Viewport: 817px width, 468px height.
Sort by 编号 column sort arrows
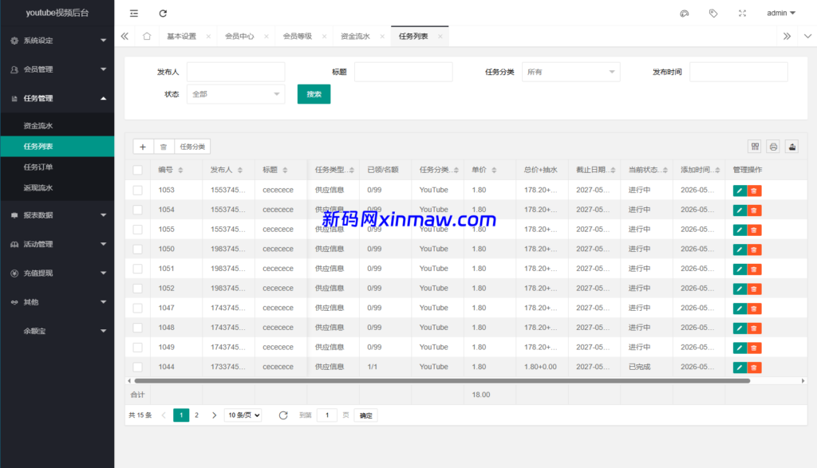pyautogui.click(x=181, y=171)
